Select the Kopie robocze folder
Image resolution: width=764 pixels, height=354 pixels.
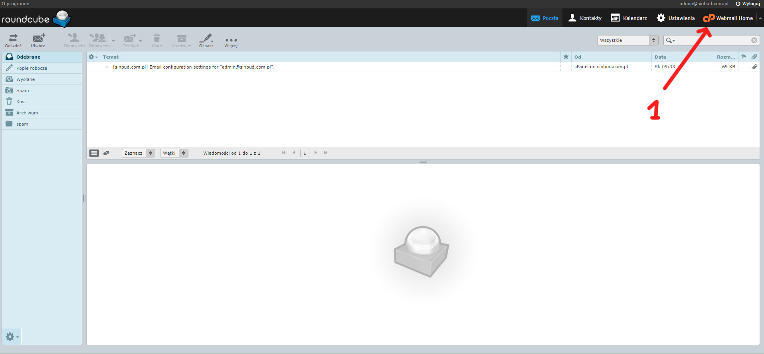point(32,68)
